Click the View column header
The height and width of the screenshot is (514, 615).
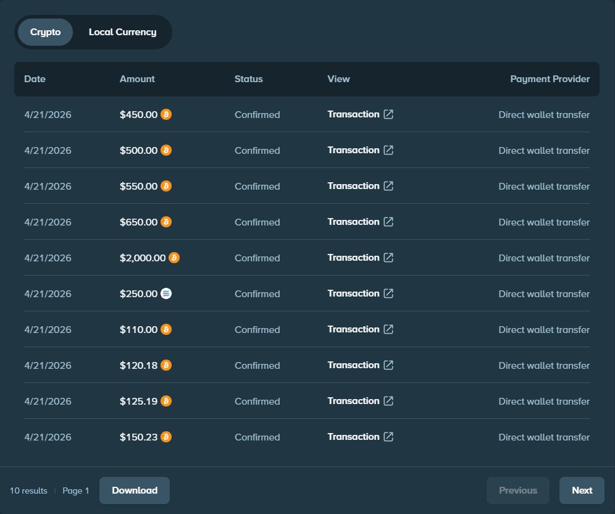point(338,79)
